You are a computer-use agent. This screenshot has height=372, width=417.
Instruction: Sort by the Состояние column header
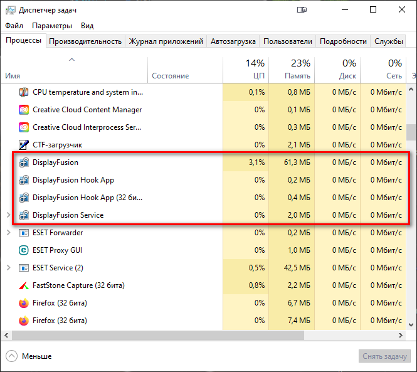click(186, 70)
